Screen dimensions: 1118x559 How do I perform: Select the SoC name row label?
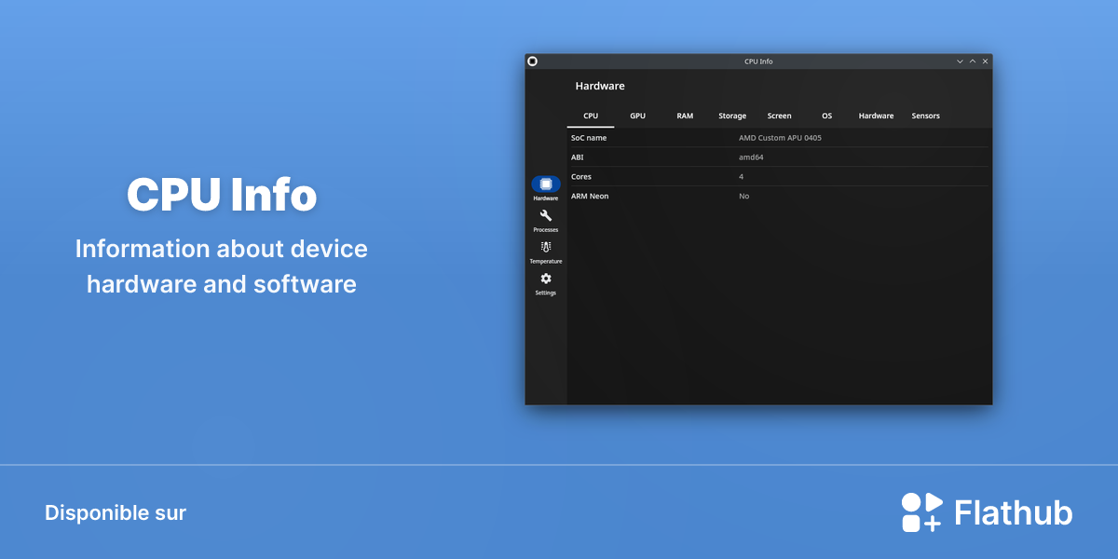589,138
